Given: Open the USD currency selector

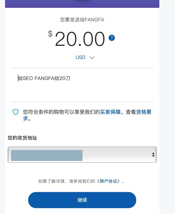Looking at the screenshot, I should (x=85, y=57).
